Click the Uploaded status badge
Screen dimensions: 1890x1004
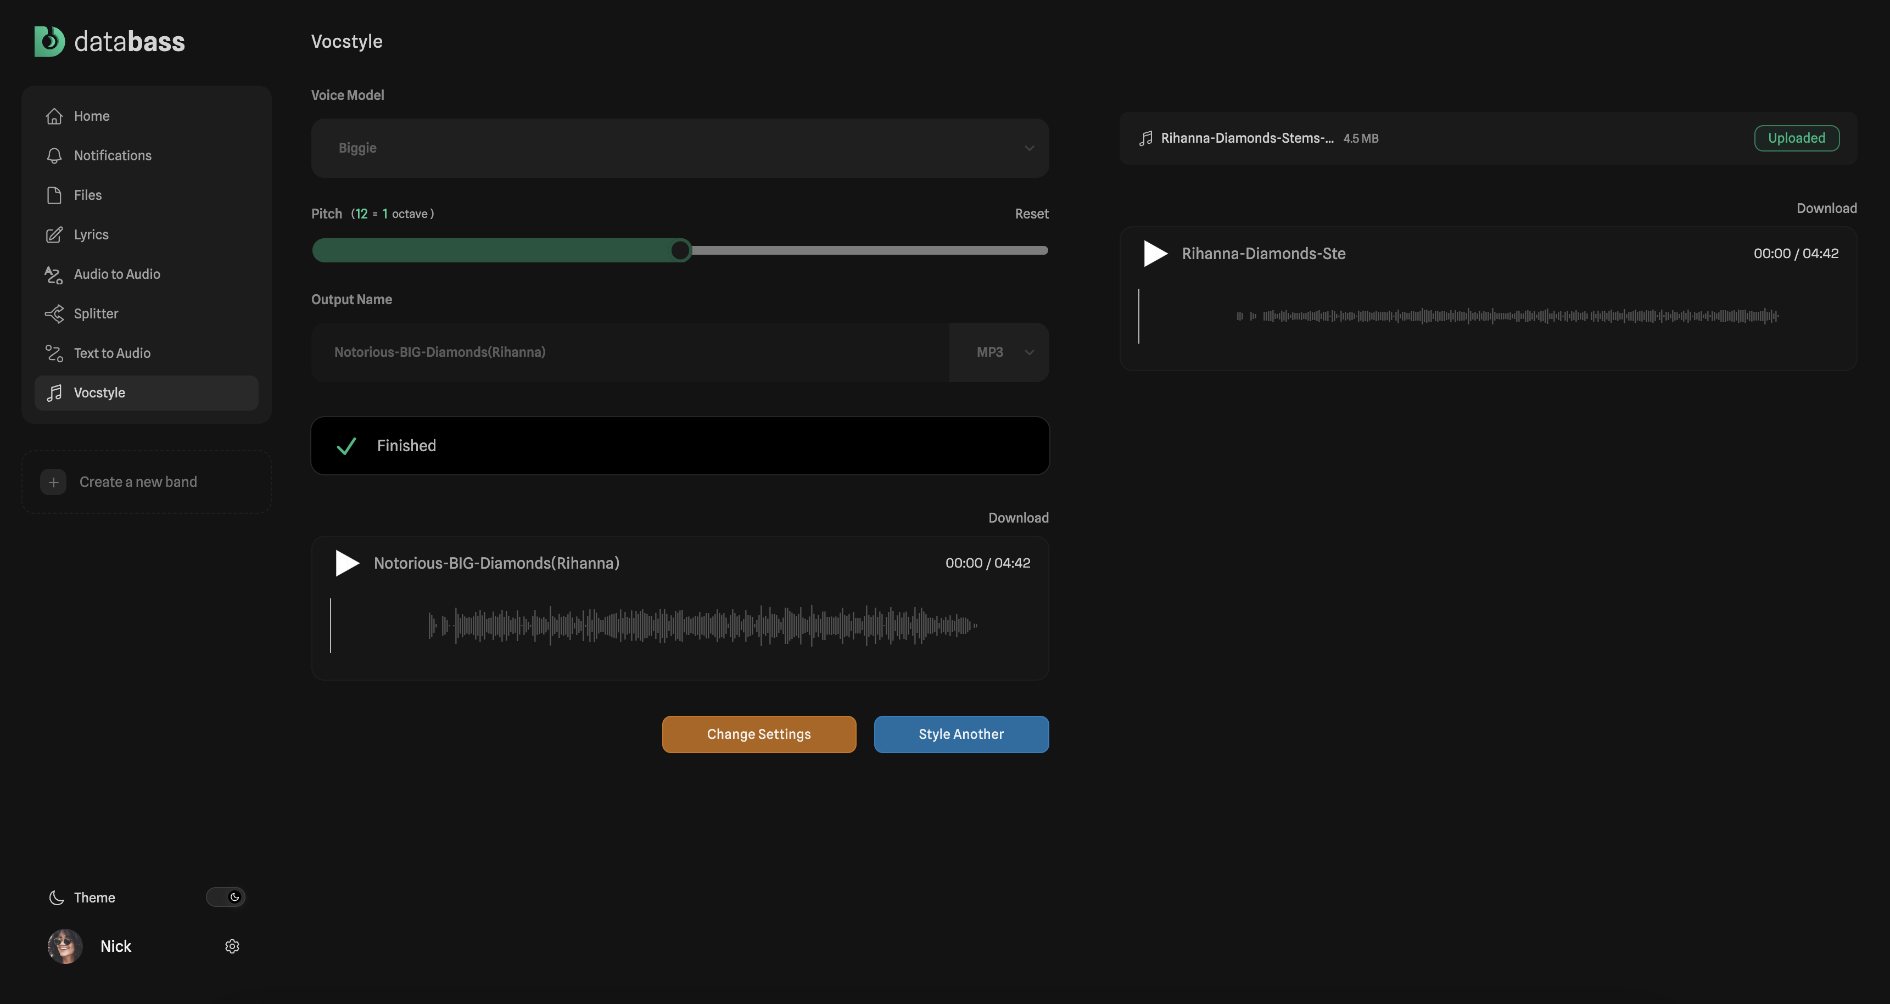pyautogui.click(x=1796, y=139)
